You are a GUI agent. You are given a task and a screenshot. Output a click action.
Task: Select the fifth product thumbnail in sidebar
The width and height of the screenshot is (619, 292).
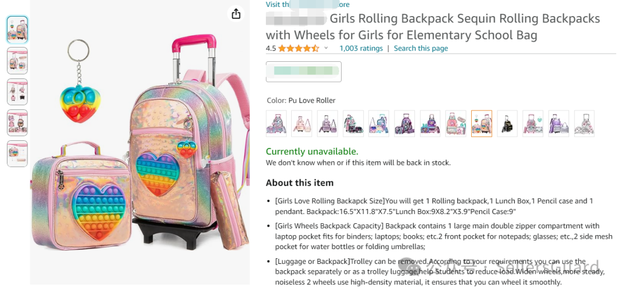(17, 153)
